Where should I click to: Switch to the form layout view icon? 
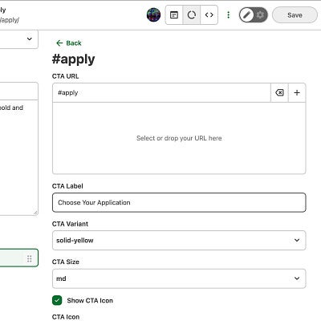pyautogui.click(x=174, y=15)
